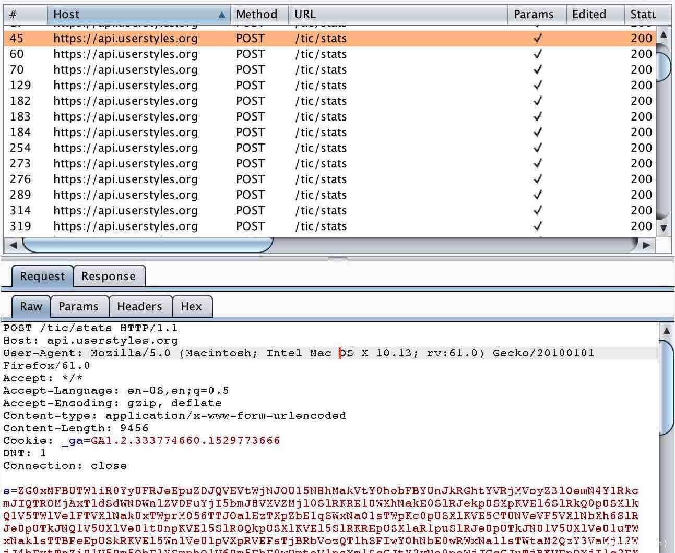Select request number 129 in the history
This screenshot has height=553, width=675.
(x=125, y=86)
